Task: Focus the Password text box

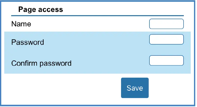Action: 166,39
